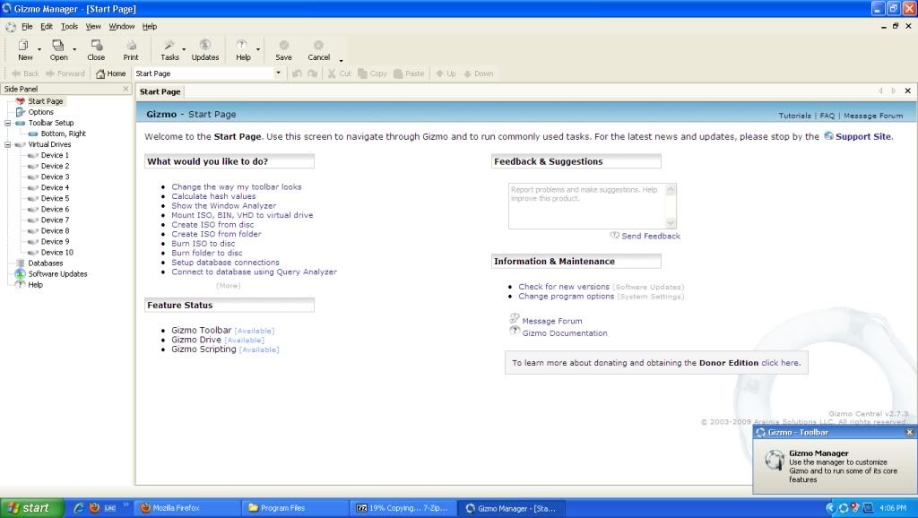This screenshot has width=918, height=518.
Task: Click Mount ISO, BIN, VHD to virtual drive
Action: click(x=242, y=215)
